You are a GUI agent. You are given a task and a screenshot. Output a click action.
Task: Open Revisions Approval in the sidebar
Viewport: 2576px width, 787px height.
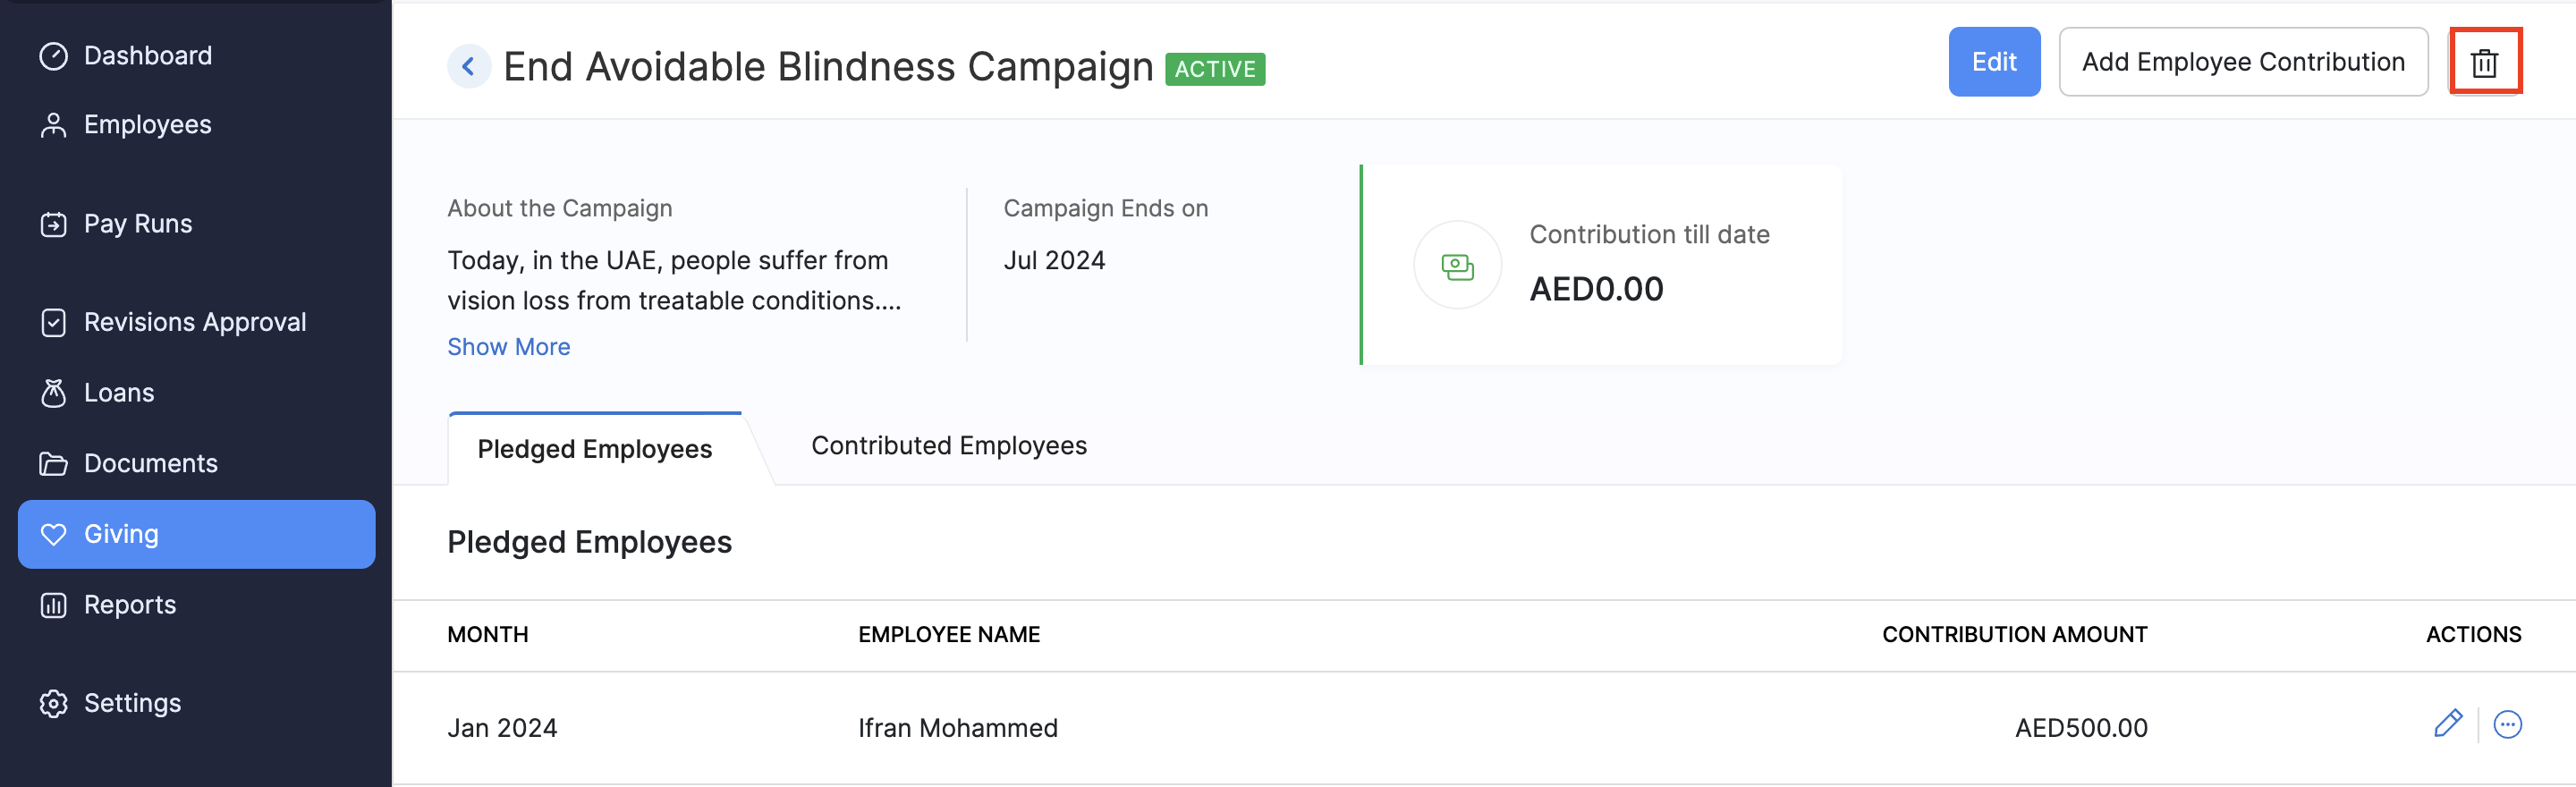(x=195, y=322)
